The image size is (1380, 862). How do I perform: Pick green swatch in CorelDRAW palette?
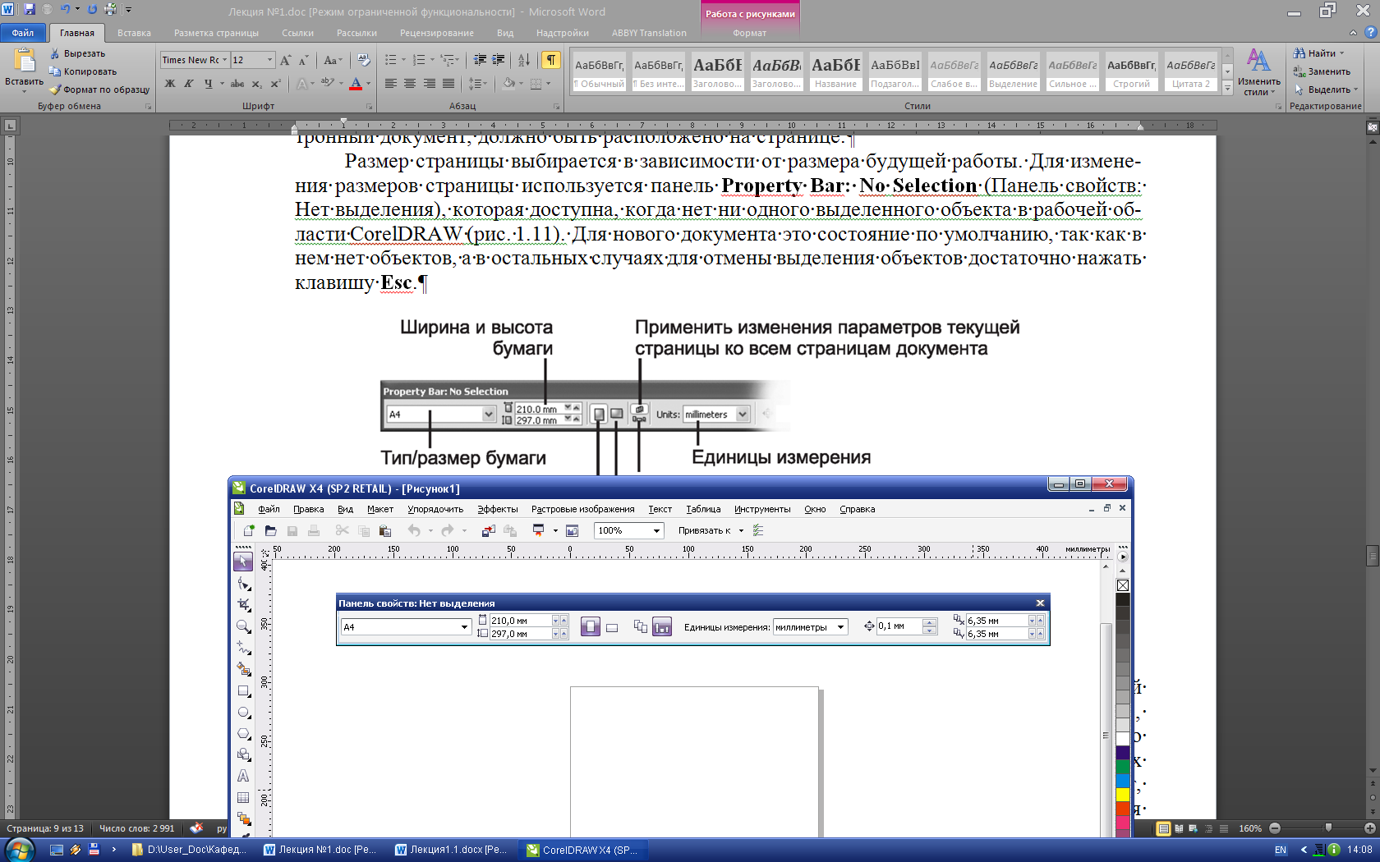1123,767
